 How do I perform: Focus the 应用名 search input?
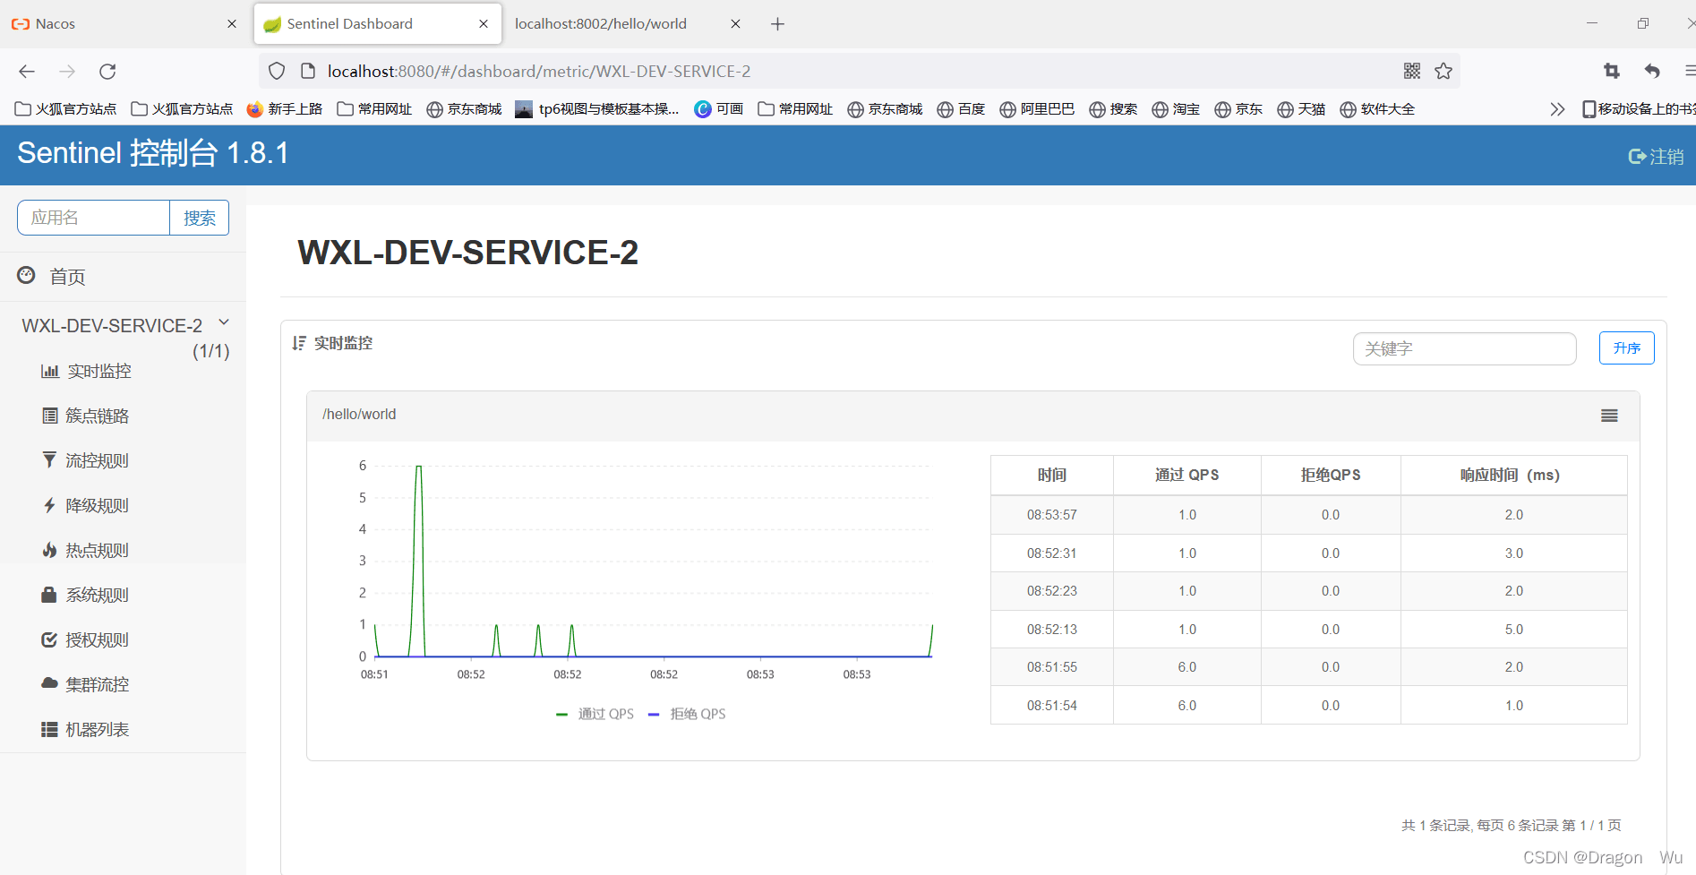[x=94, y=218]
